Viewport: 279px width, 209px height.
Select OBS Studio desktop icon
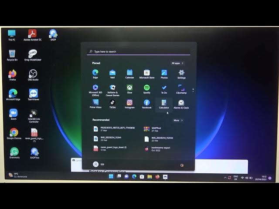[x=33, y=75]
